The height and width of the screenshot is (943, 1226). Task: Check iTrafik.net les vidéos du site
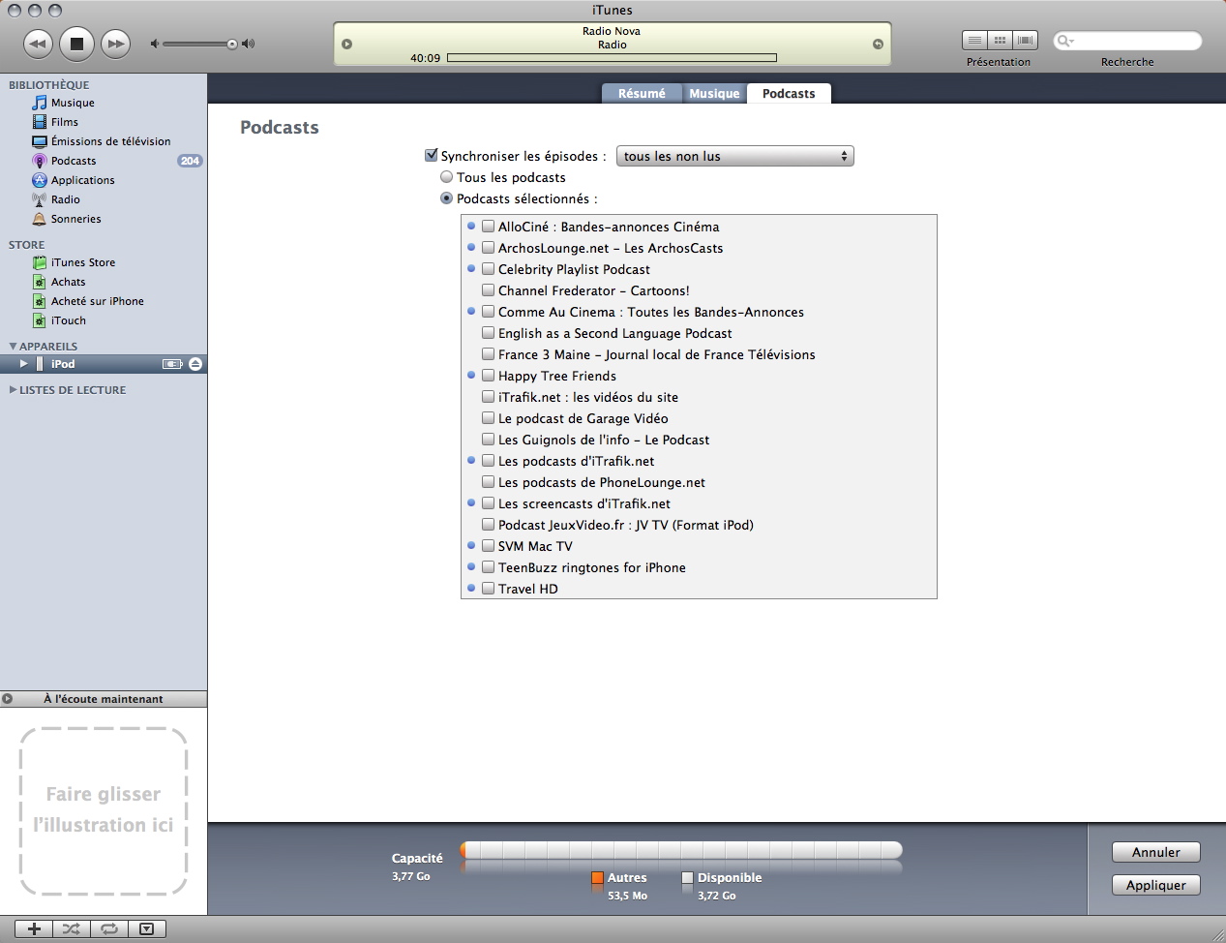click(489, 397)
